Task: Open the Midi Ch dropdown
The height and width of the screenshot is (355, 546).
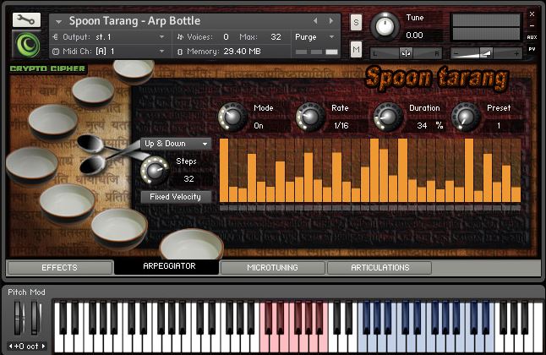Action: [x=109, y=52]
